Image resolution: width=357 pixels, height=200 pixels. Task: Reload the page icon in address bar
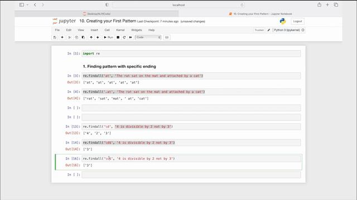pos(242,5)
